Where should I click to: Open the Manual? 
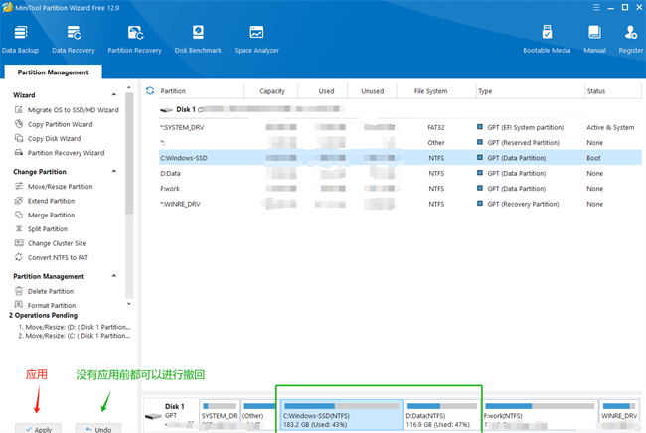(x=594, y=38)
